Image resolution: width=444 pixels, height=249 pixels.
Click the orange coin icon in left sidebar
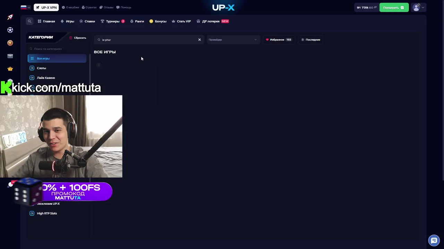[x=10, y=43]
